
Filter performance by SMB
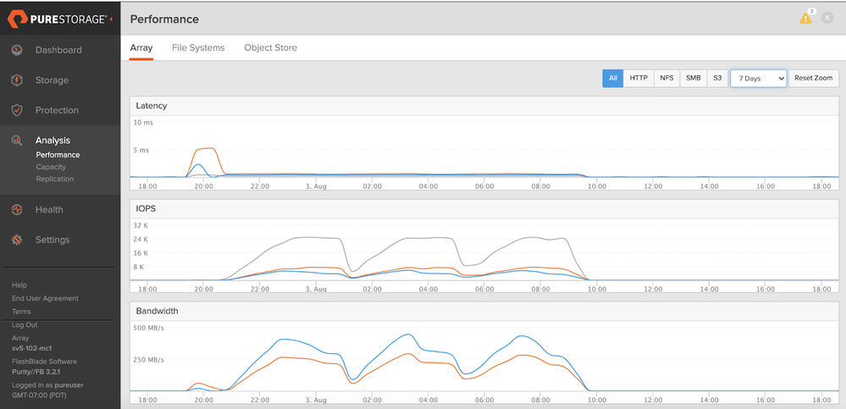[694, 78]
